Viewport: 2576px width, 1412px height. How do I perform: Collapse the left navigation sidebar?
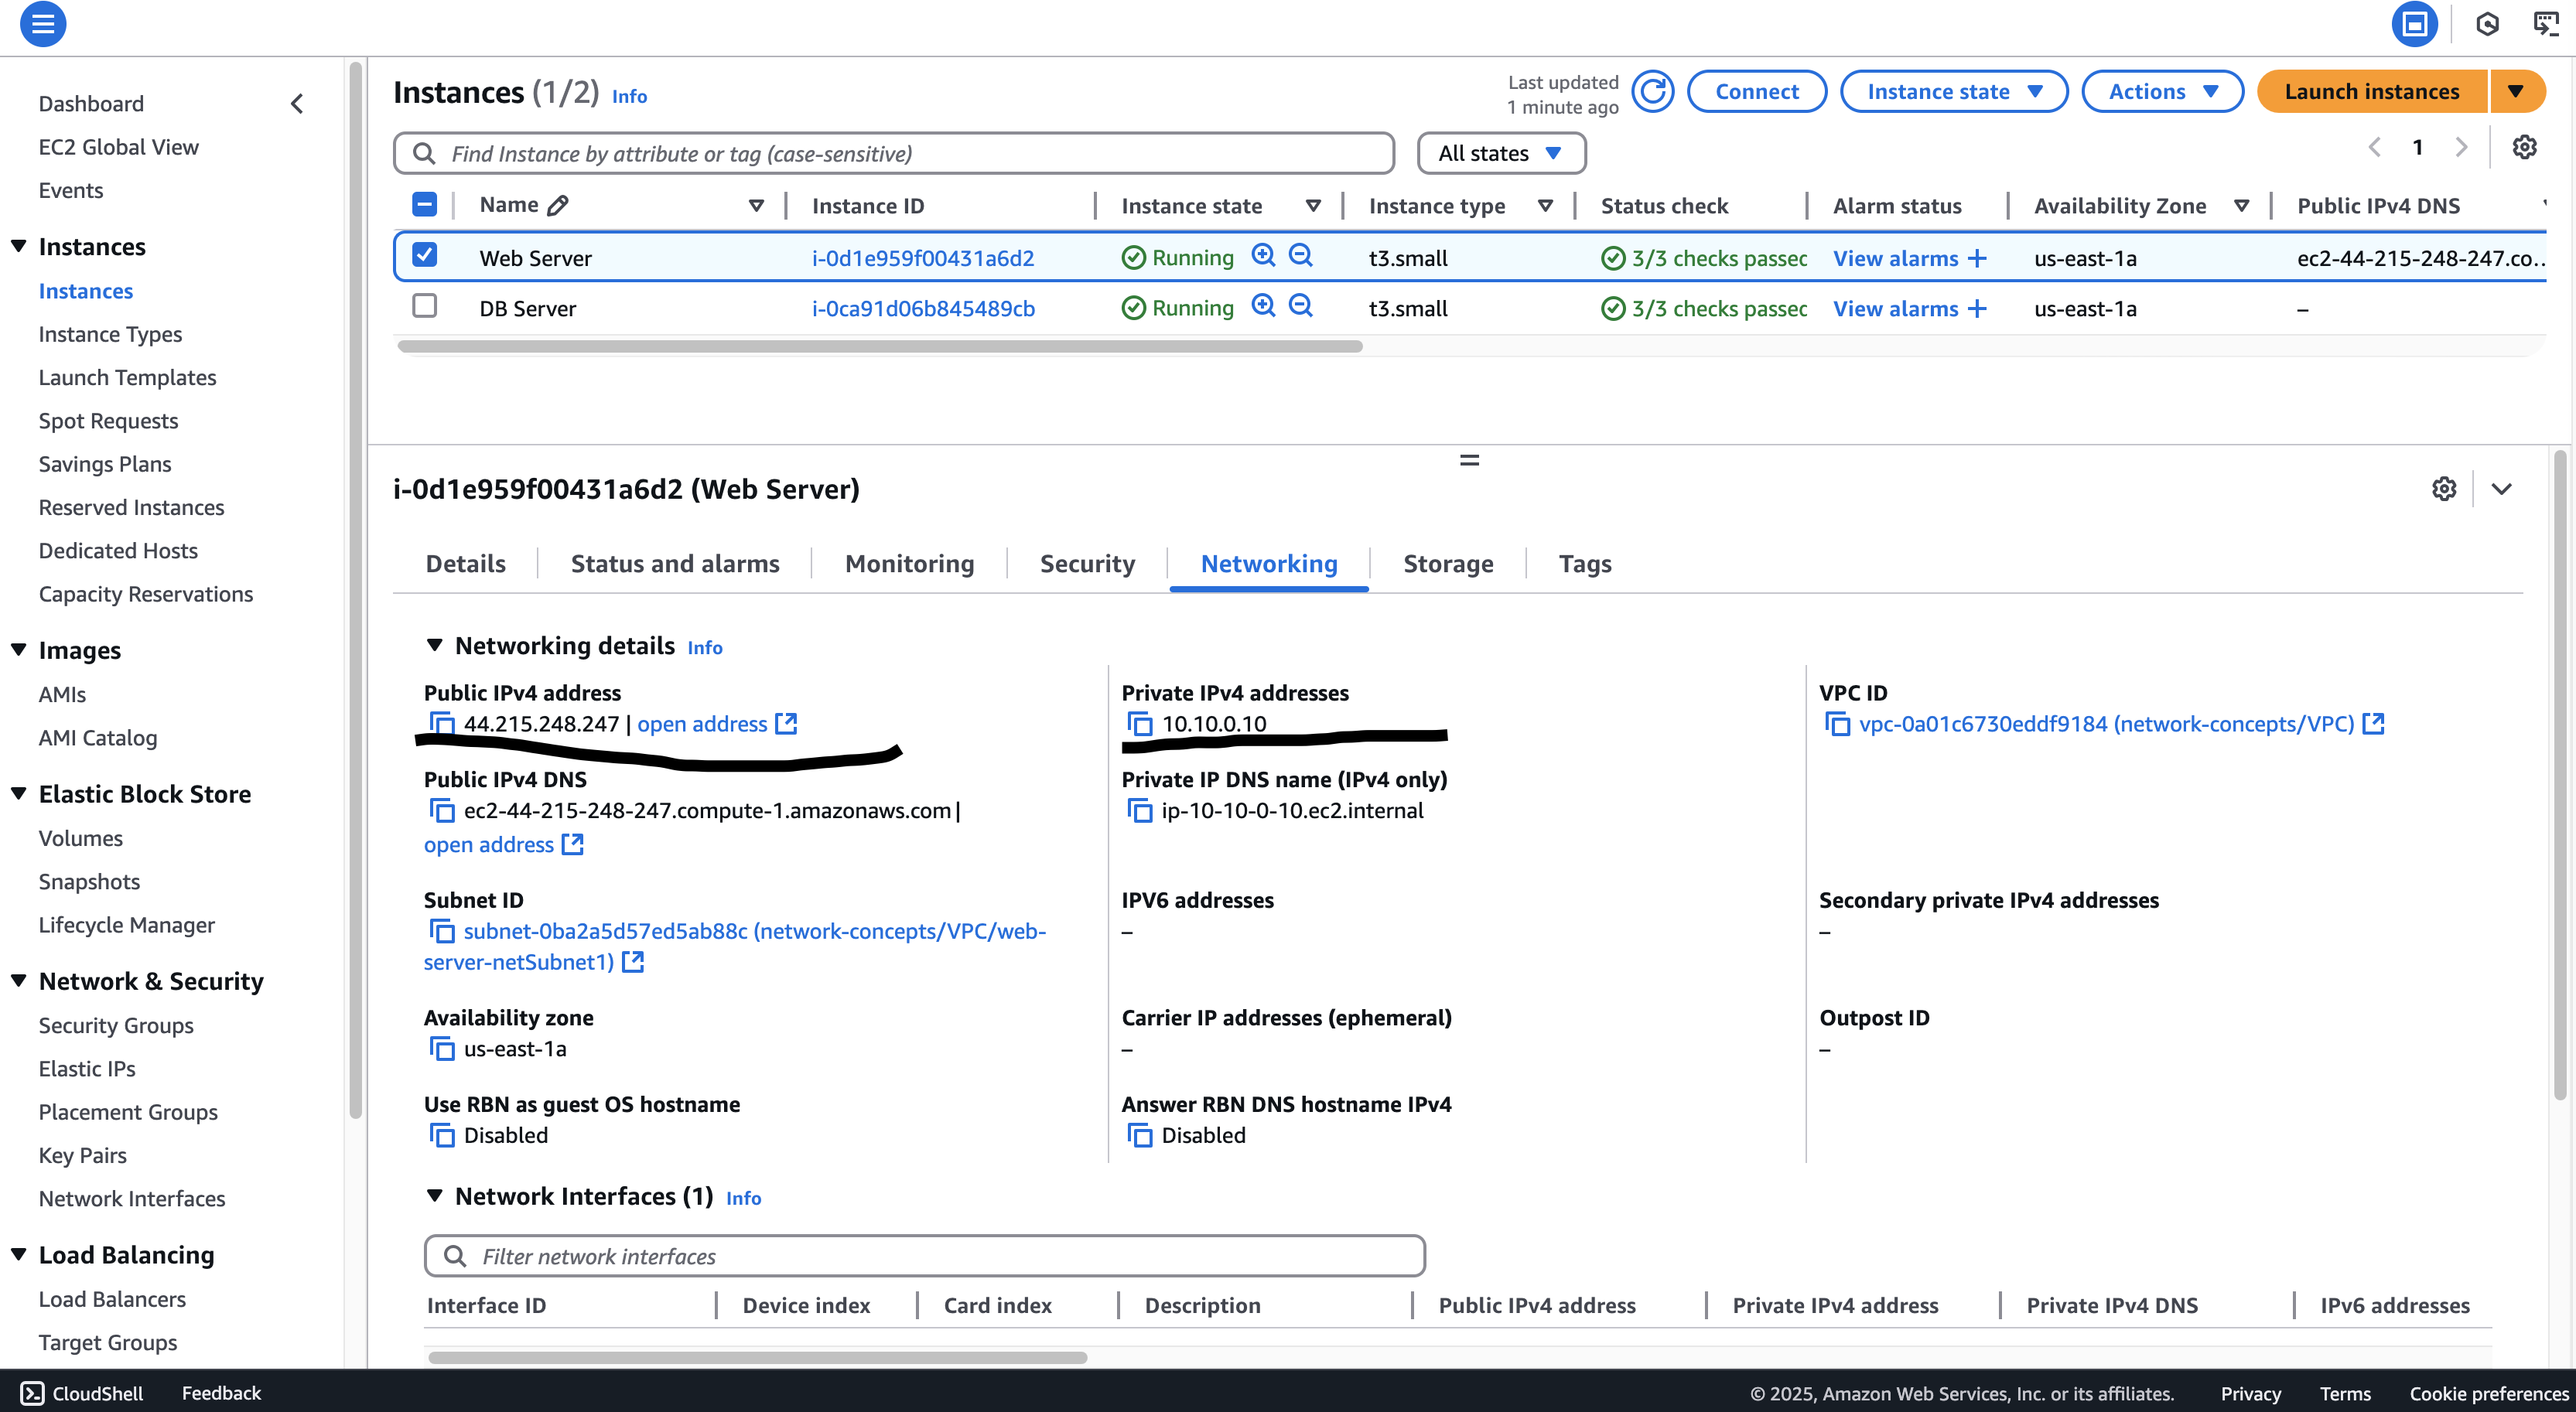click(296, 104)
